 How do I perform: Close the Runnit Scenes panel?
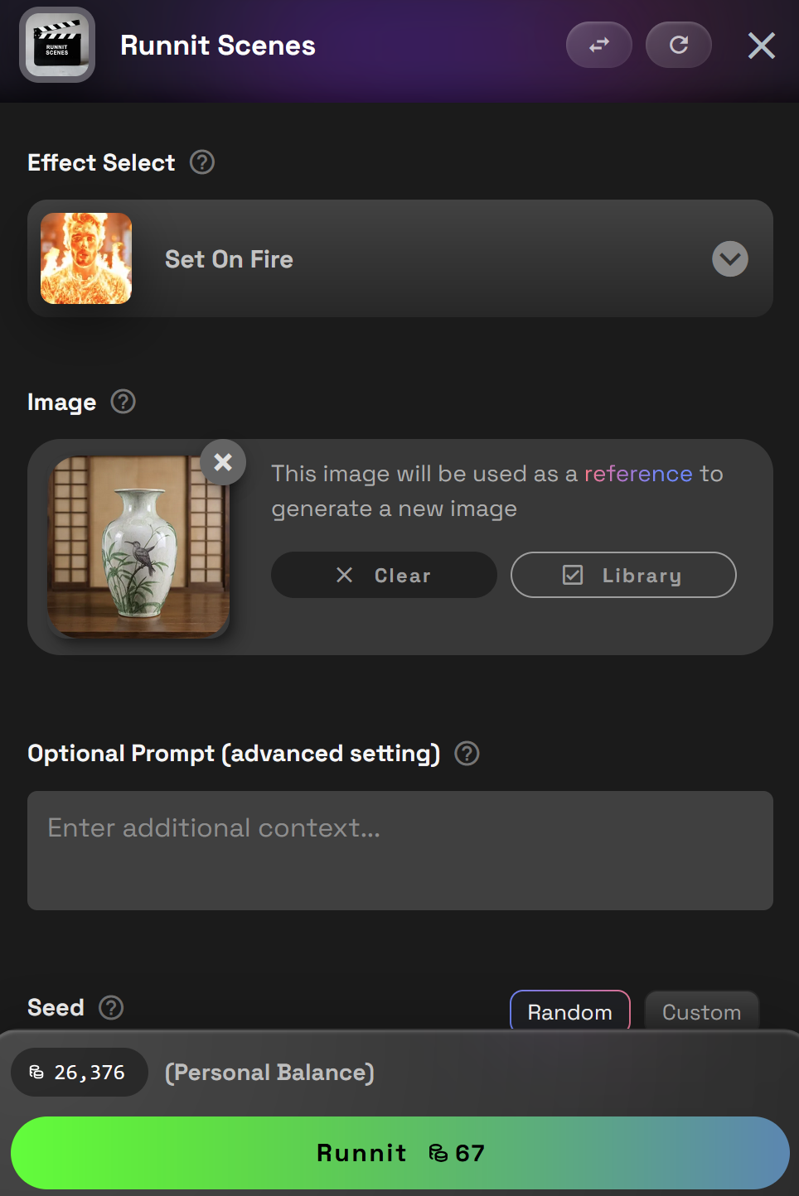(761, 46)
